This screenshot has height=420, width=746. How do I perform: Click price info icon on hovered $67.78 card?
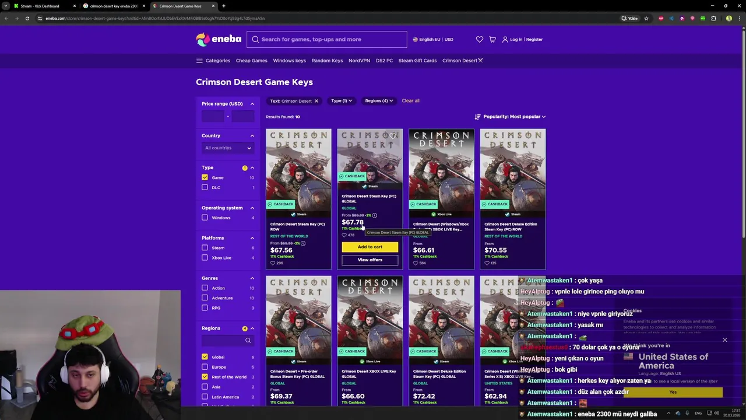[x=374, y=215]
